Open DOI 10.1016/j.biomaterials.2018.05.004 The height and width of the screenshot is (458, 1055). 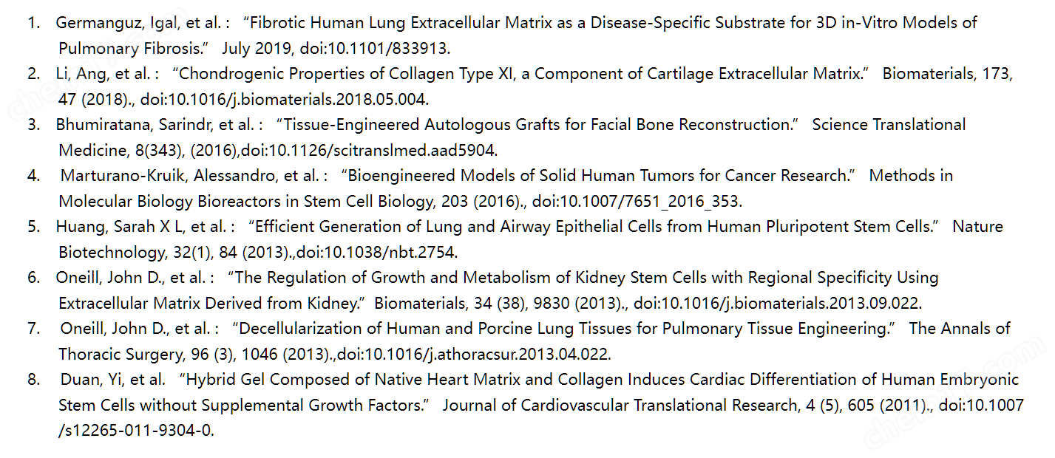(285, 100)
